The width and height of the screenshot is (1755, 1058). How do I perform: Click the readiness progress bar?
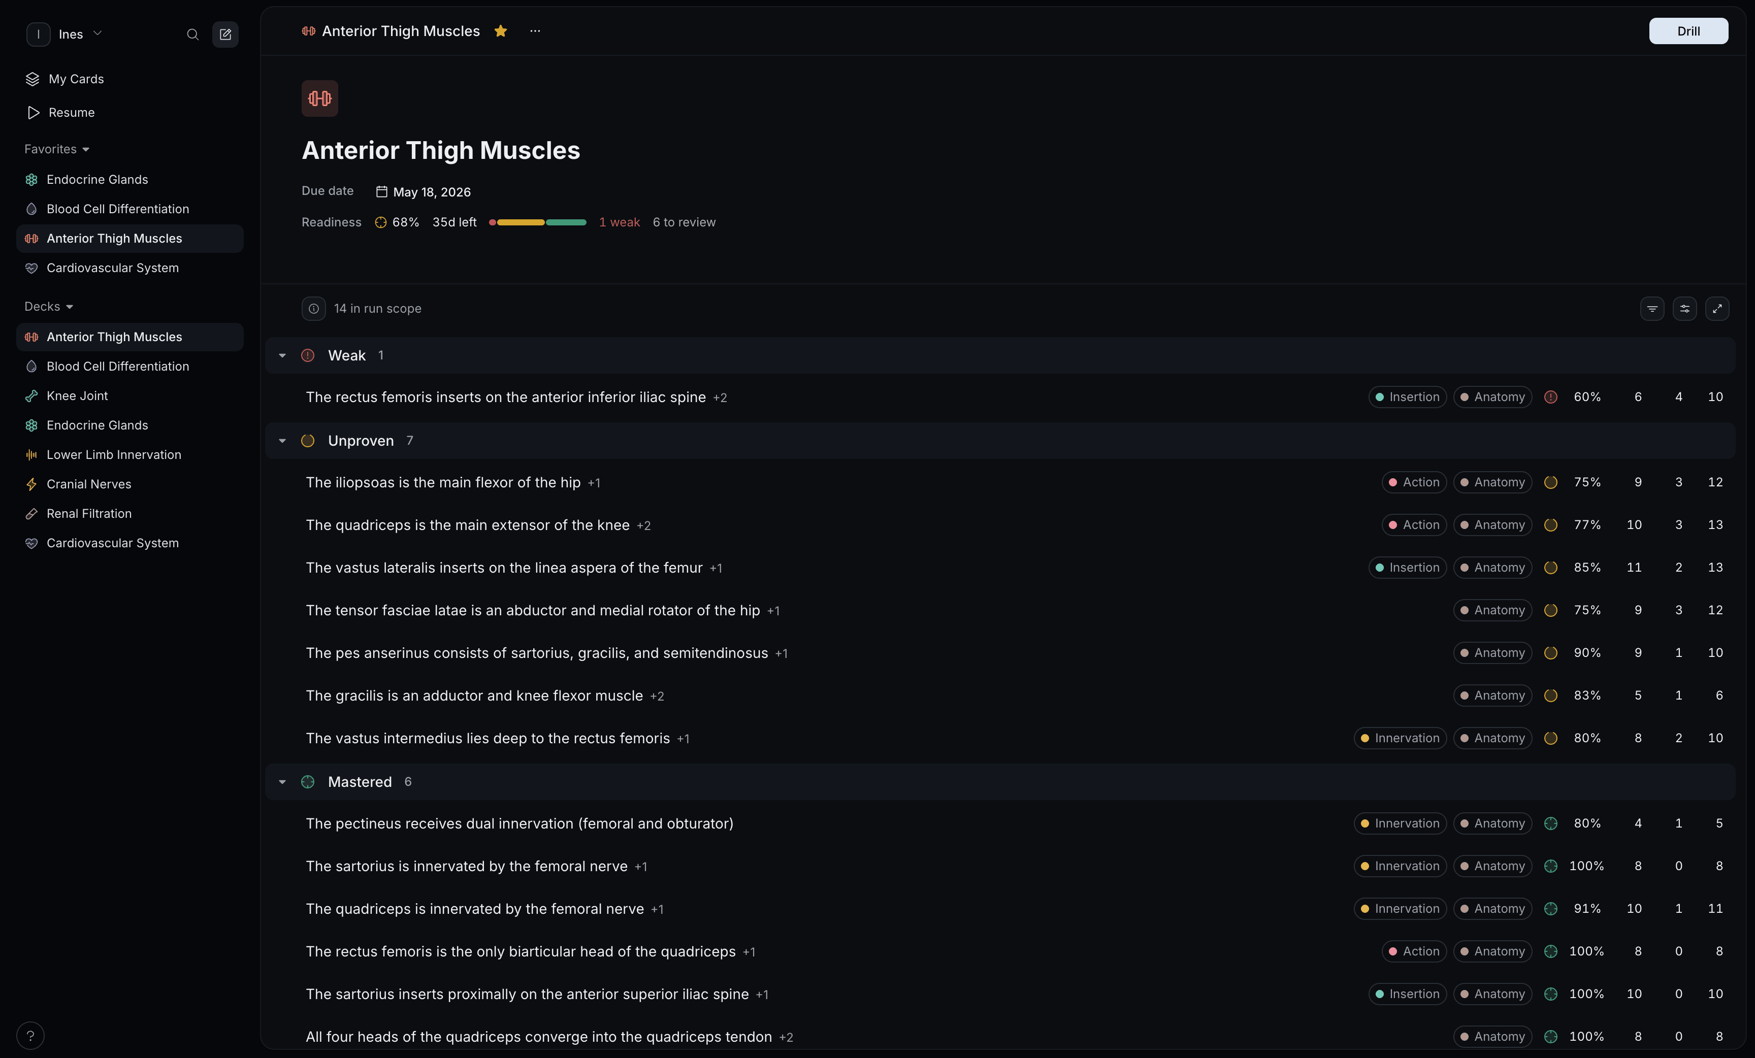[538, 222]
